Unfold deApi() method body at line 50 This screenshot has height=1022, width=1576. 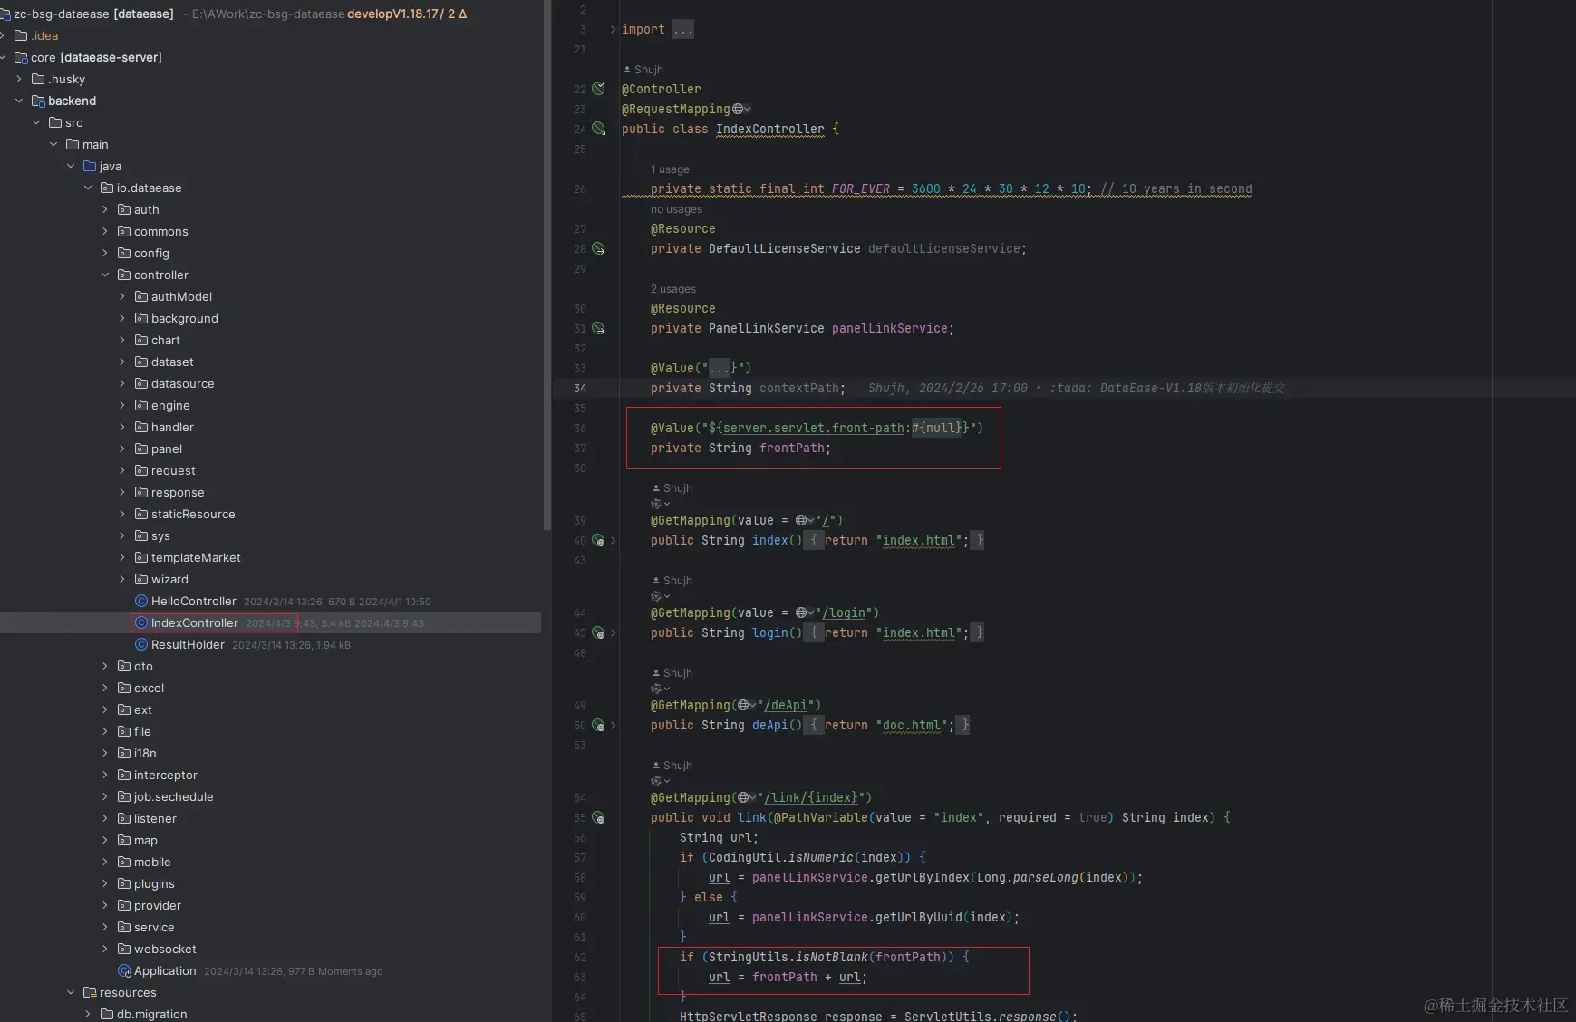click(x=613, y=725)
